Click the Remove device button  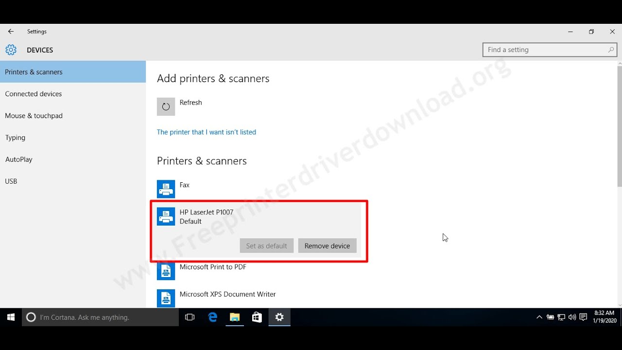(x=327, y=245)
